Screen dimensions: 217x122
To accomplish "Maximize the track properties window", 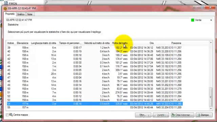I will tap(202, 7).
